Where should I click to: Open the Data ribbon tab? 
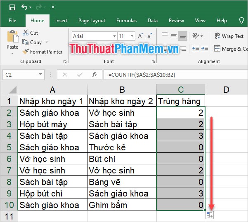click(153, 21)
